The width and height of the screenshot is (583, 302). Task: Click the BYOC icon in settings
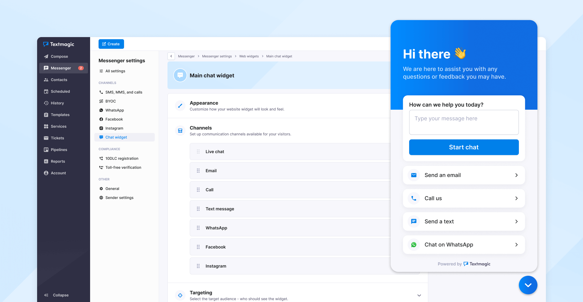[x=101, y=101]
